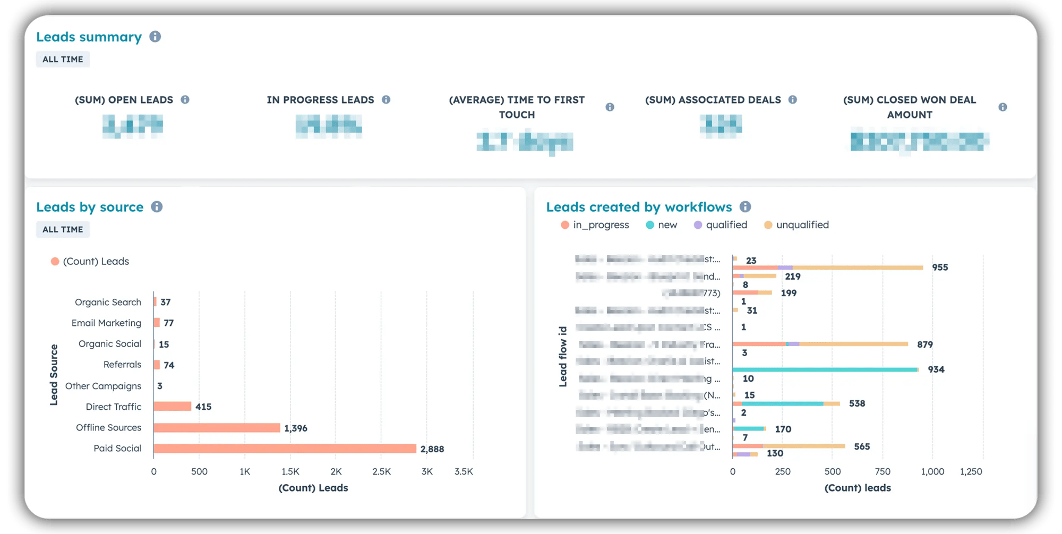Click the info icon beside Leads created by workflows

(746, 207)
